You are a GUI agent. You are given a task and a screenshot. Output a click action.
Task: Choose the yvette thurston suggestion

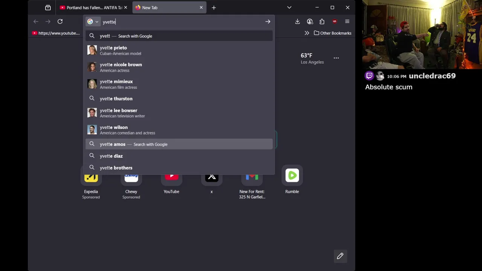[179, 99]
